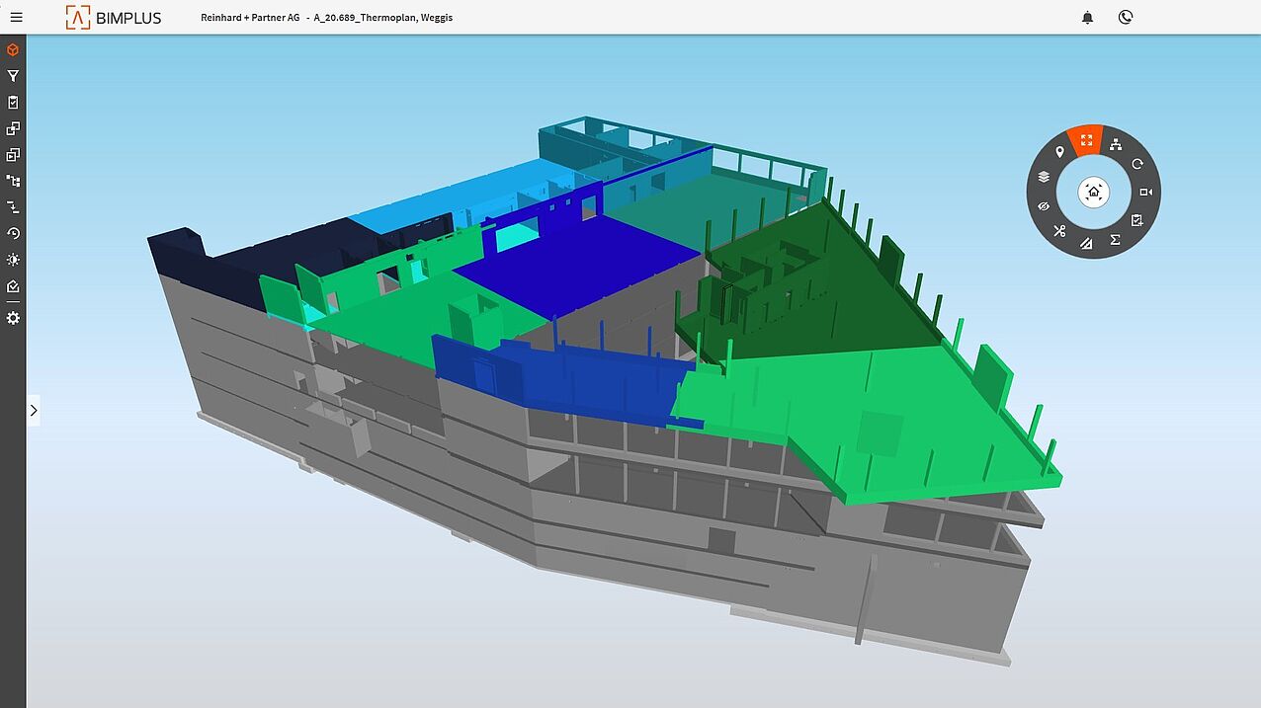Click the layers icon in radial menu
The image size is (1261, 708).
point(1044,178)
